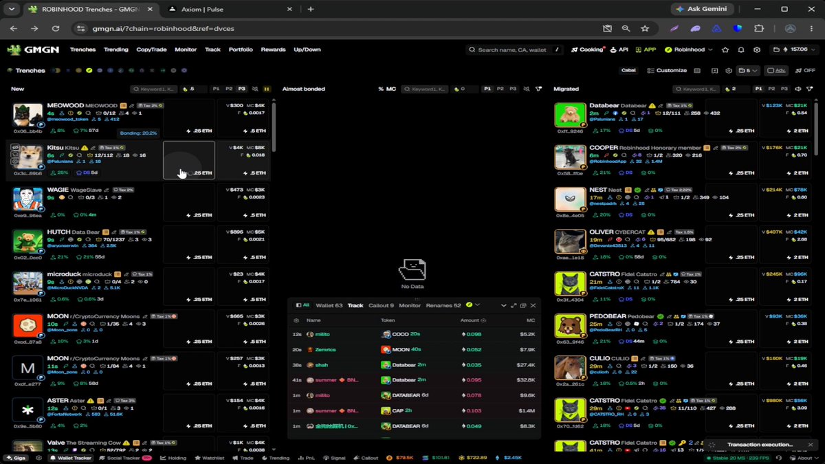Open the wallet count 5 dropdown
The height and width of the screenshot is (464, 825).
747,70
